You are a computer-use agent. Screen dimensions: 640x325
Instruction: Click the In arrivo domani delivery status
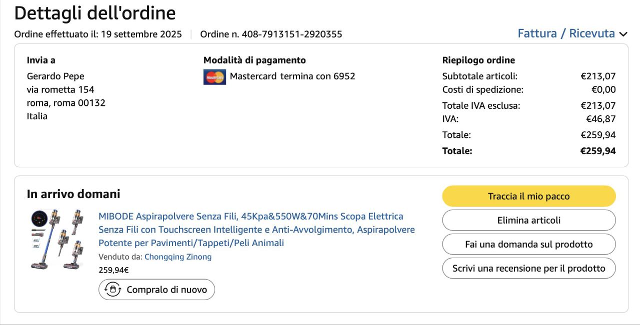coord(73,194)
